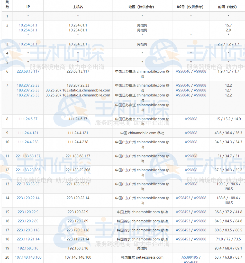Click IP link 111.24.6.37 at hop 8
Screen dimensions: 245x263
click(x=28, y=119)
